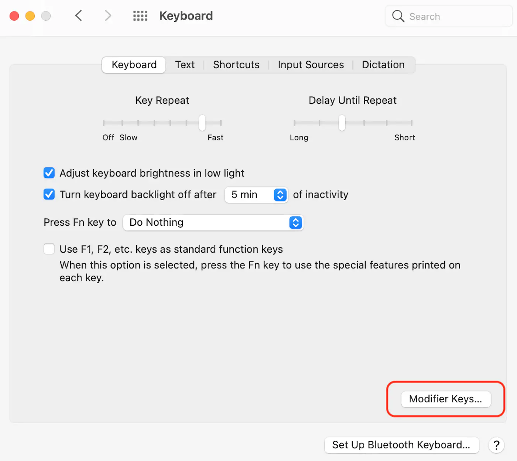Screen dimensions: 517x461
Task: Disable adjusting keyboard brightness in low light
Action: [x=49, y=173]
